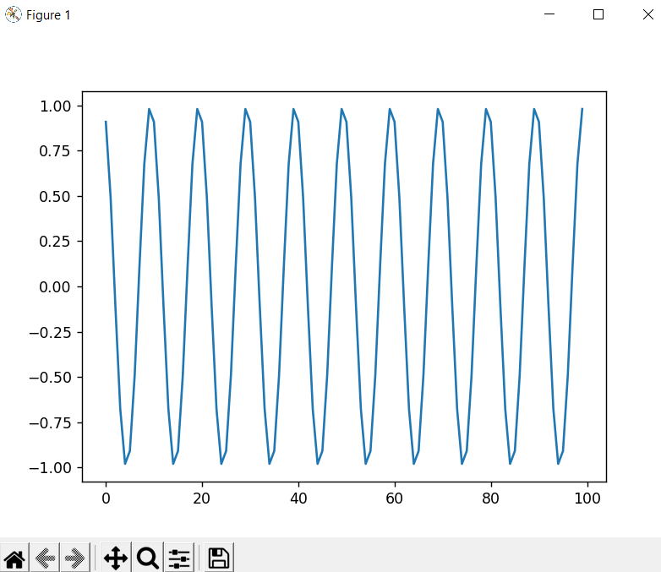Viewport: 661px width, 572px height.
Task: Reset the plot to original view with Home
Action: [x=14, y=558]
